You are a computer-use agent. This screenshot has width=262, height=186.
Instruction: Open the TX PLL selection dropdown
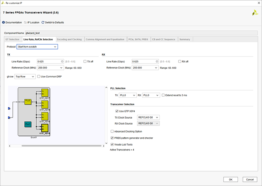click(x=128, y=95)
